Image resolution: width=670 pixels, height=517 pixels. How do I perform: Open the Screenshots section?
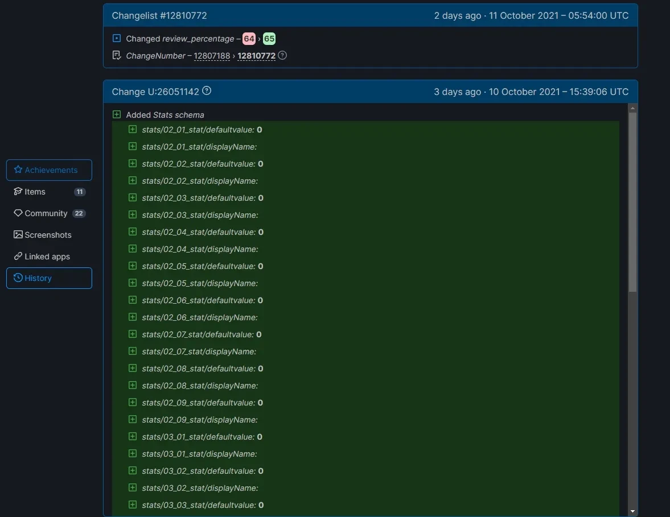pyautogui.click(x=48, y=235)
